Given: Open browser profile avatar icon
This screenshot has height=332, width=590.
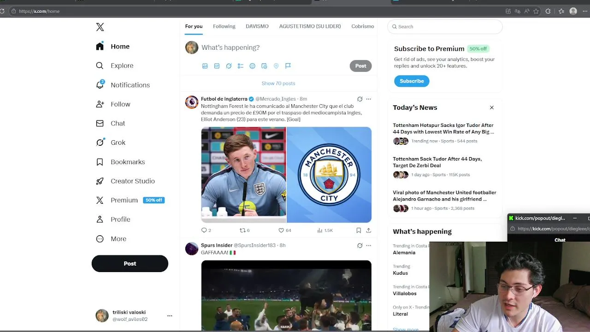Looking at the screenshot, I should click(x=573, y=11).
